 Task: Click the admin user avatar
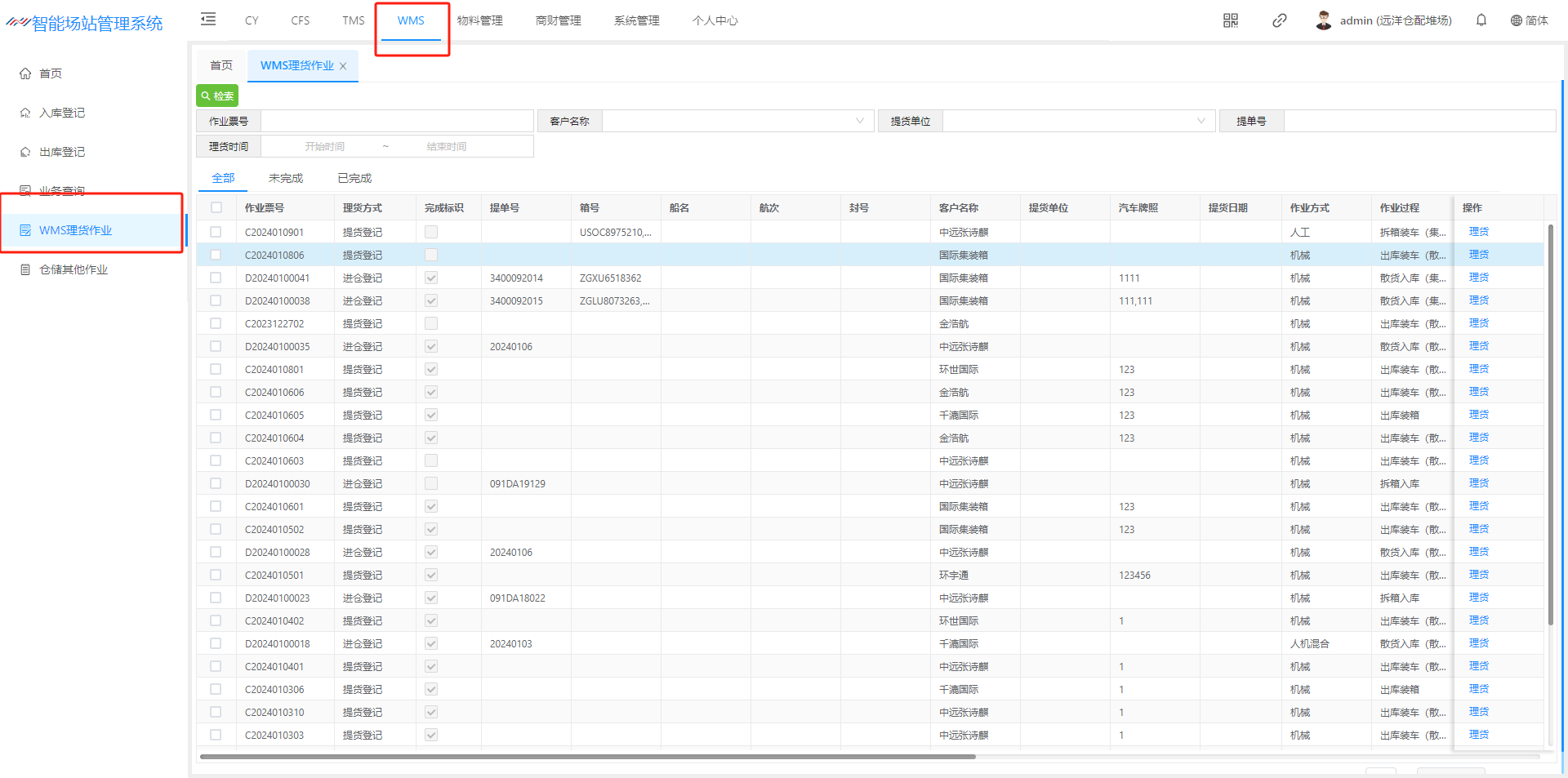[1324, 20]
